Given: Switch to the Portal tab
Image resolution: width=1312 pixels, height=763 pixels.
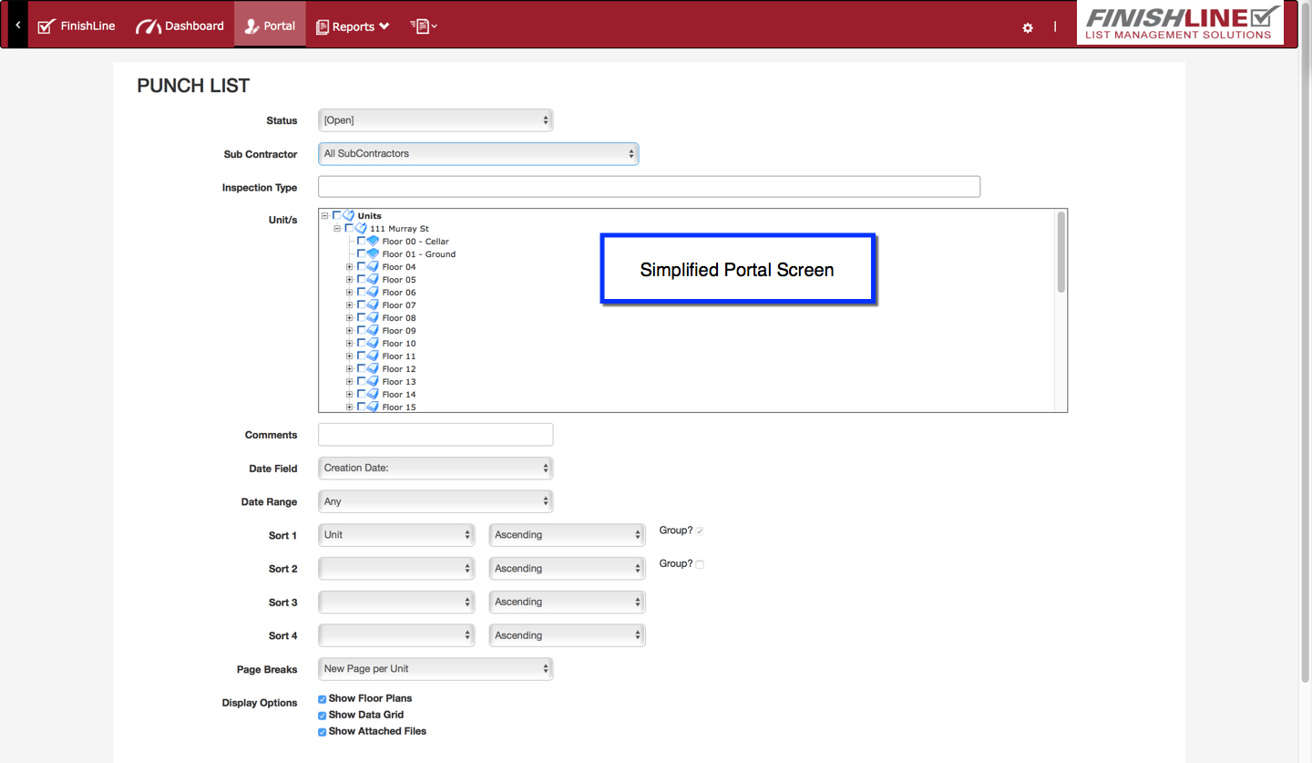Looking at the screenshot, I should pos(270,26).
